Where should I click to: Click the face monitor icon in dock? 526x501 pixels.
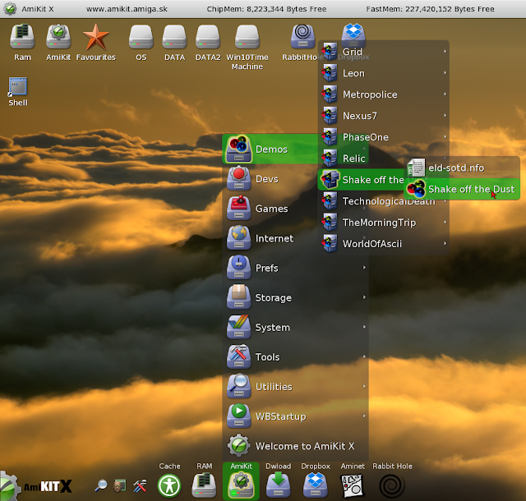click(119, 485)
